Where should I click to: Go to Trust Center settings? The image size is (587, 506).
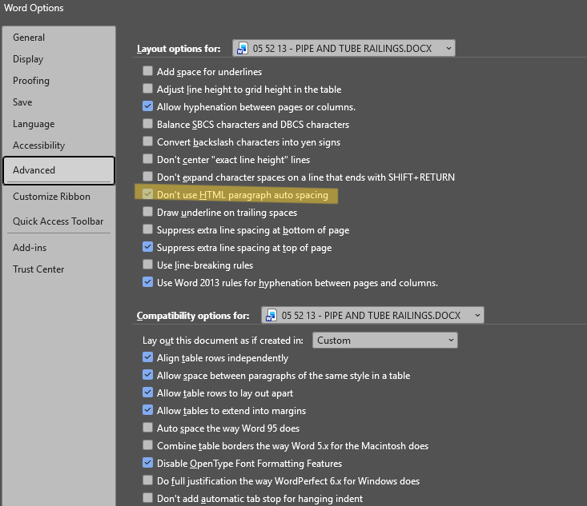(38, 269)
